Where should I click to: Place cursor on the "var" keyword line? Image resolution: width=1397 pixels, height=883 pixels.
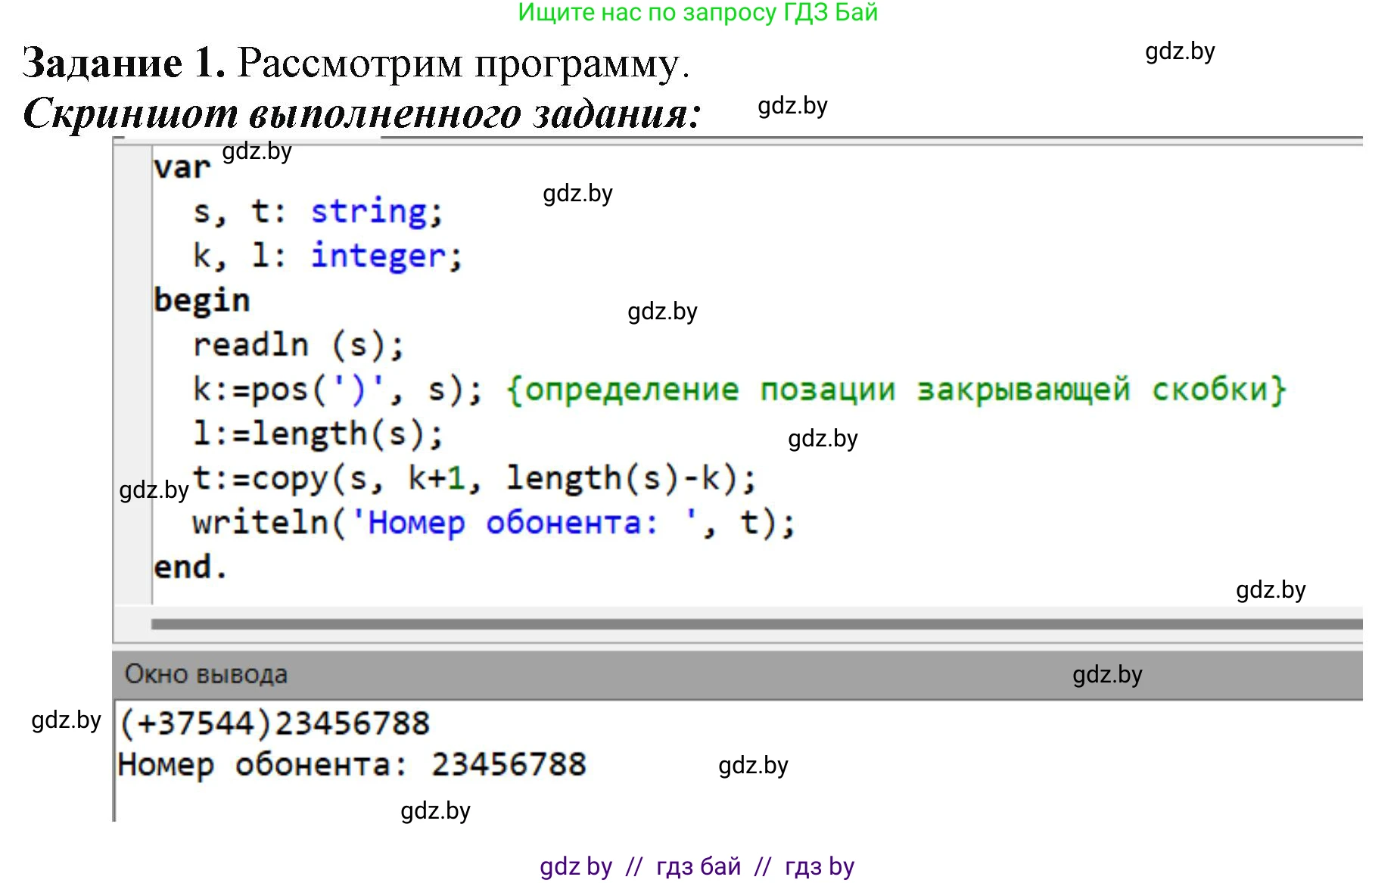point(182,167)
